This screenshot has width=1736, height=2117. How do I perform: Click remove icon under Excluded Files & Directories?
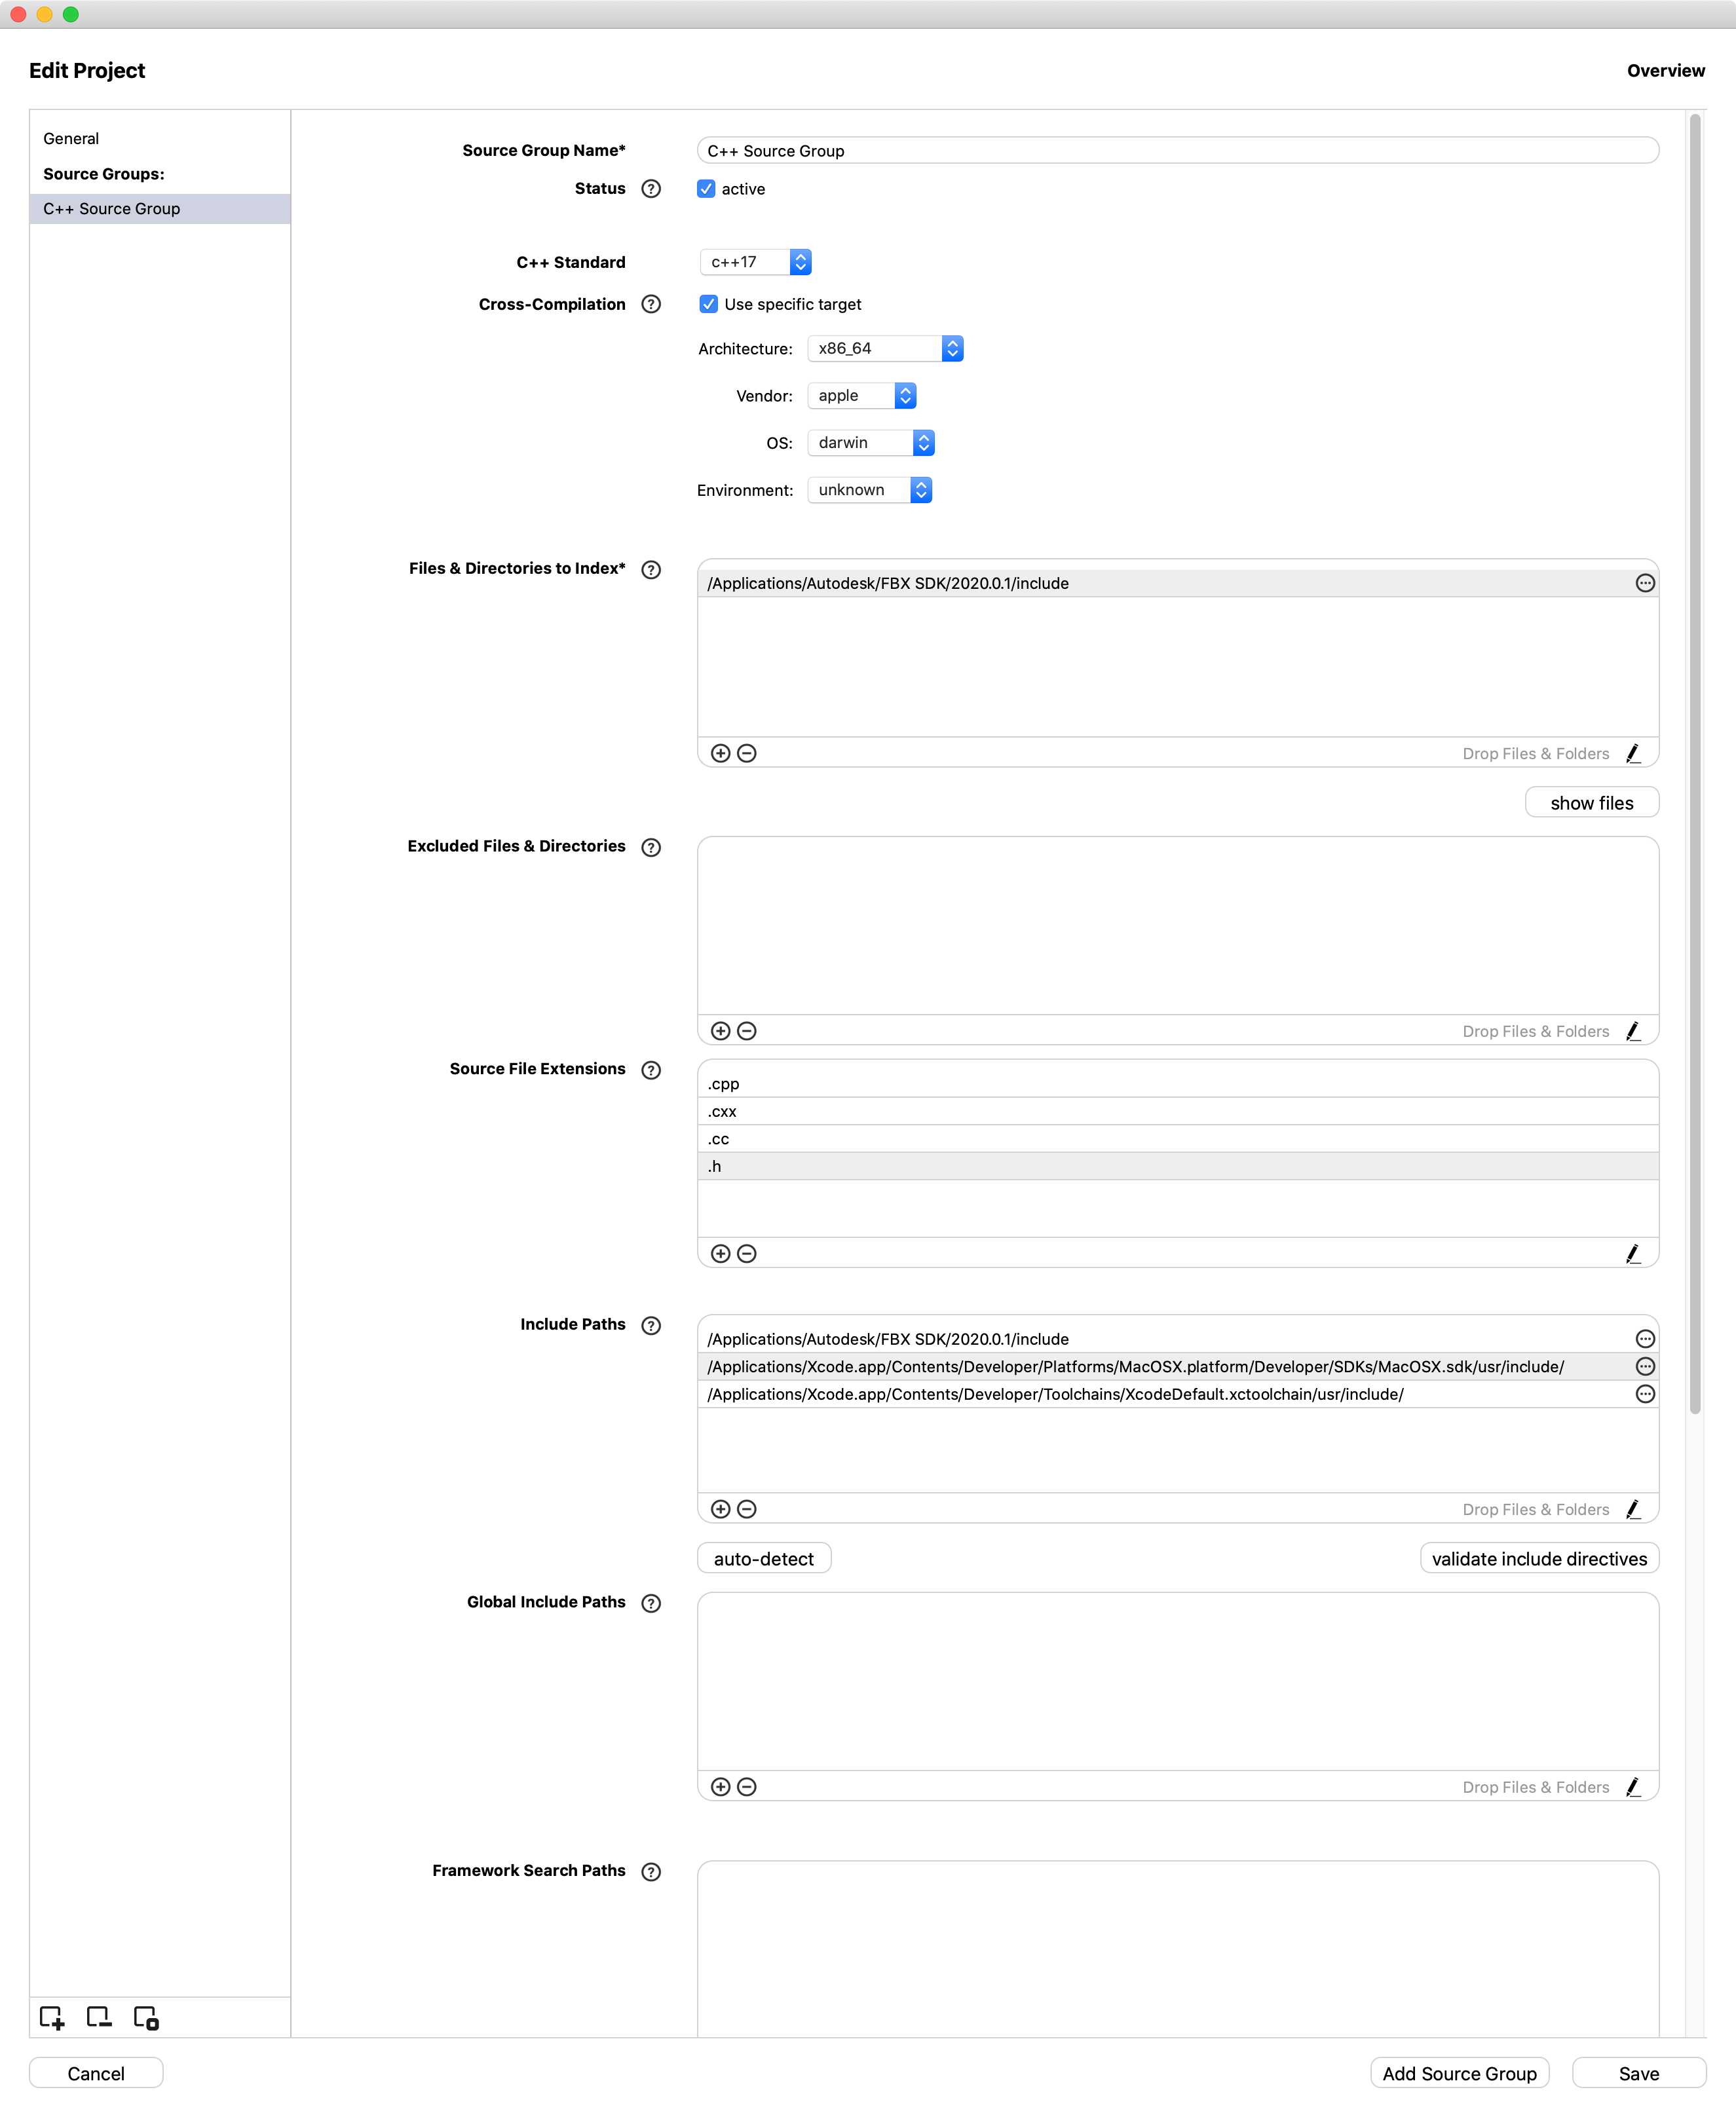point(747,1031)
